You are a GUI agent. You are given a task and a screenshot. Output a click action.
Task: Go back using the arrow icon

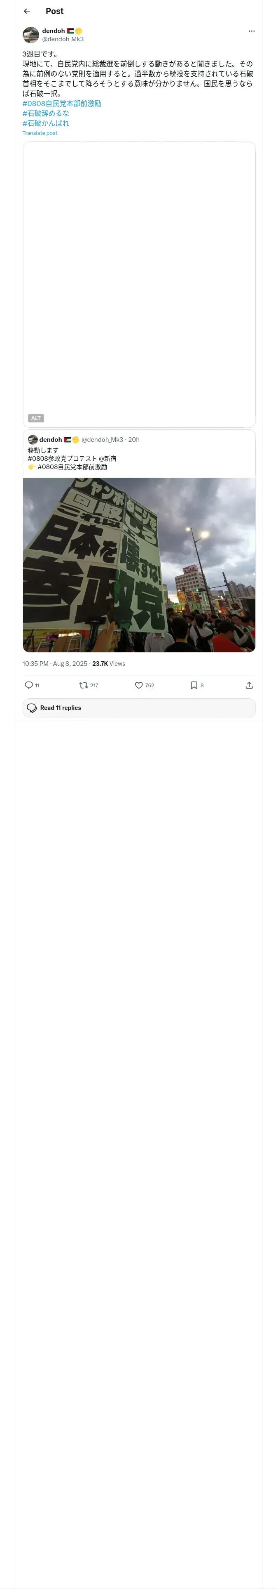26,11
